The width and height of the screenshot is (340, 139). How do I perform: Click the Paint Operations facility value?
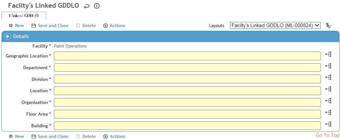70,46
